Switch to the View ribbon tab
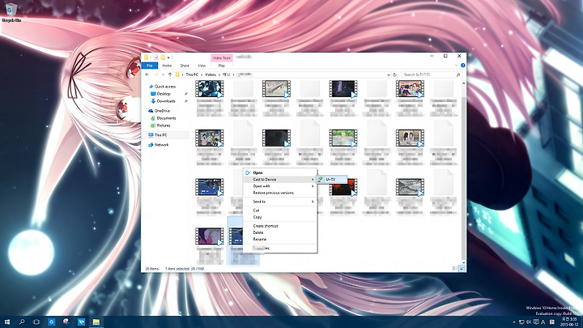The height and width of the screenshot is (328, 583). (x=202, y=66)
